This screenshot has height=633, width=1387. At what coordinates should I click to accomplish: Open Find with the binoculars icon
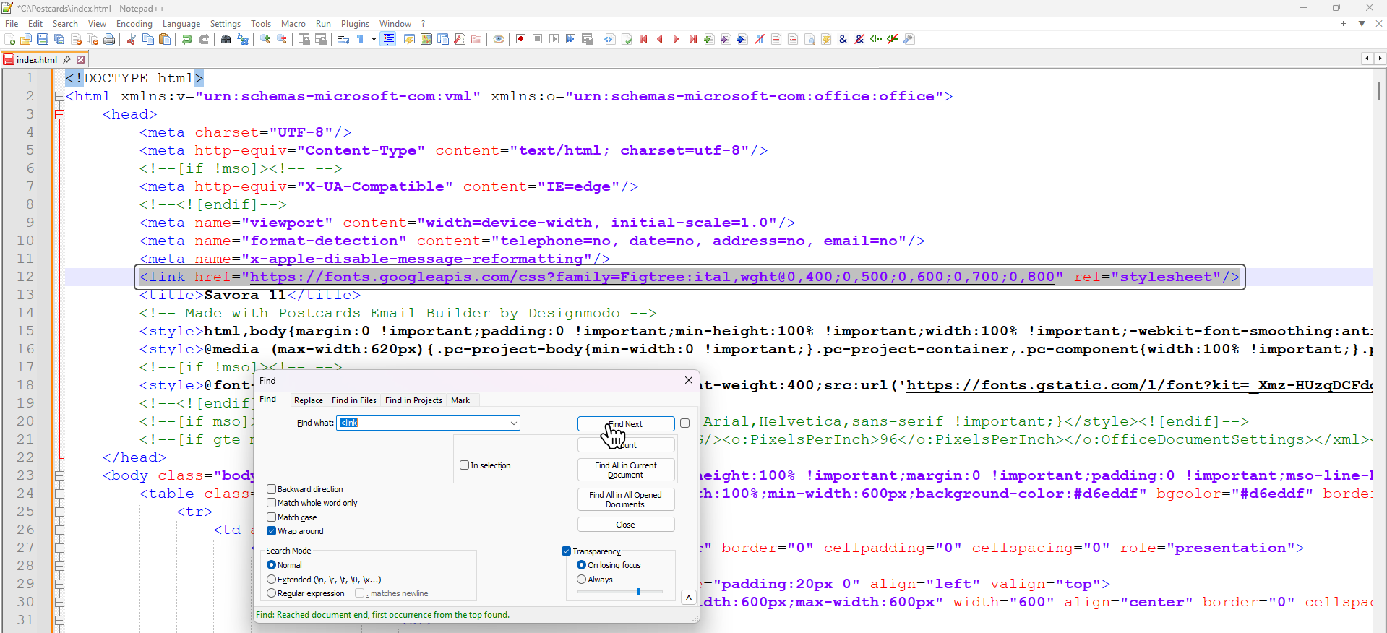point(226,39)
